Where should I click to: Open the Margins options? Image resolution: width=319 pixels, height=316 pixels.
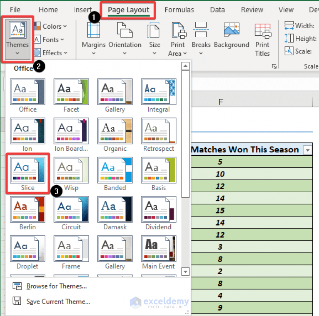click(93, 39)
